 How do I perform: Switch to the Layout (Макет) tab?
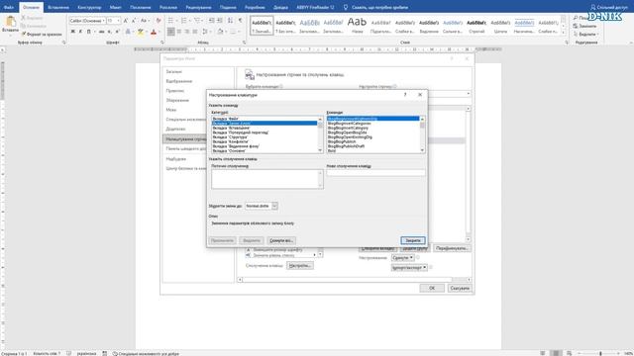click(x=115, y=7)
